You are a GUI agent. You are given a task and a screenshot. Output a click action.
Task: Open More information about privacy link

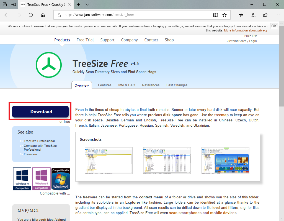click(x=246, y=31)
